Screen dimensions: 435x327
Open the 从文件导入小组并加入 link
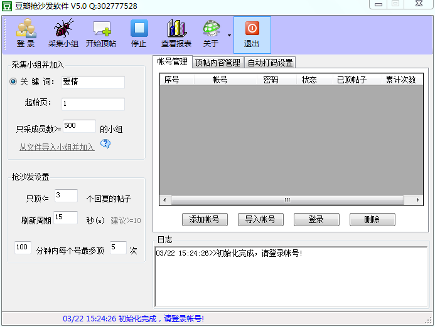pyautogui.click(x=56, y=147)
